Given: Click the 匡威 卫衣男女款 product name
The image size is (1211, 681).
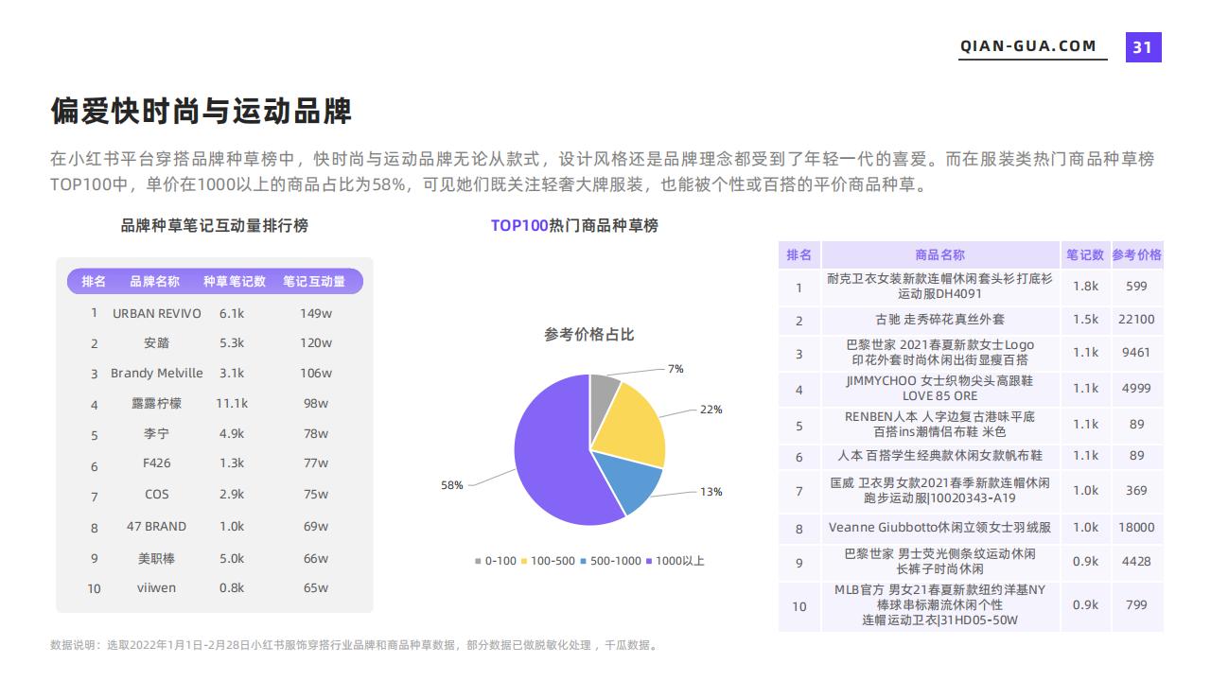Looking at the screenshot, I should click(939, 490).
